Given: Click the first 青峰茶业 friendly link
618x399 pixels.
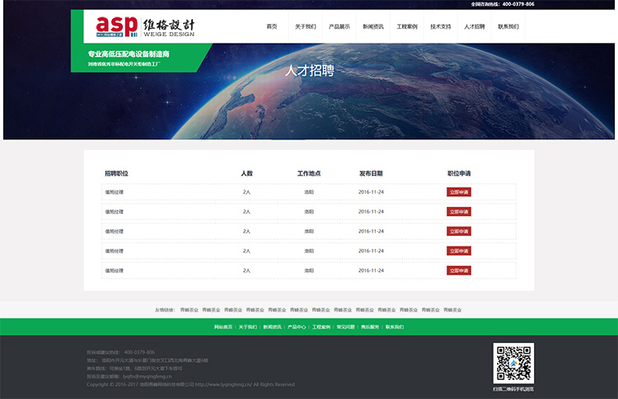Looking at the screenshot, I should (x=190, y=310).
